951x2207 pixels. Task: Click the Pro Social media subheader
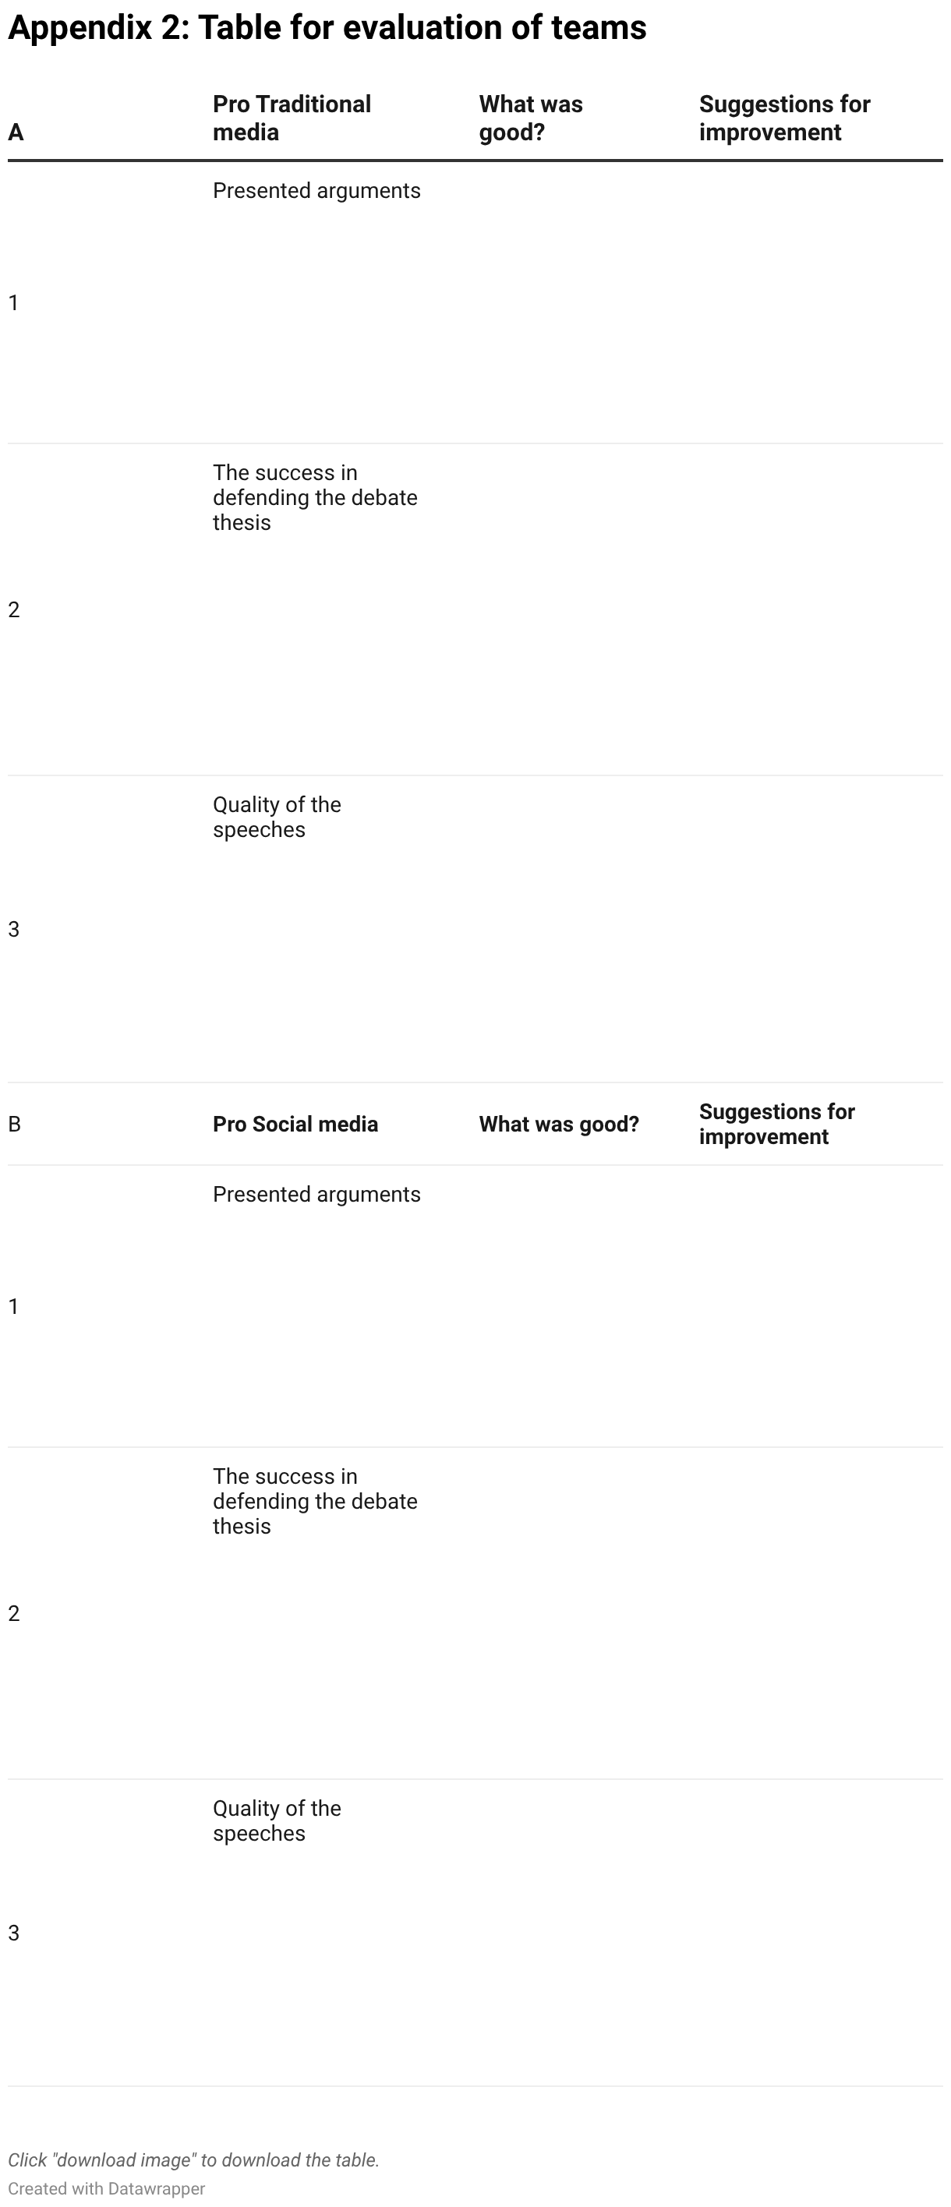point(295,1124)
